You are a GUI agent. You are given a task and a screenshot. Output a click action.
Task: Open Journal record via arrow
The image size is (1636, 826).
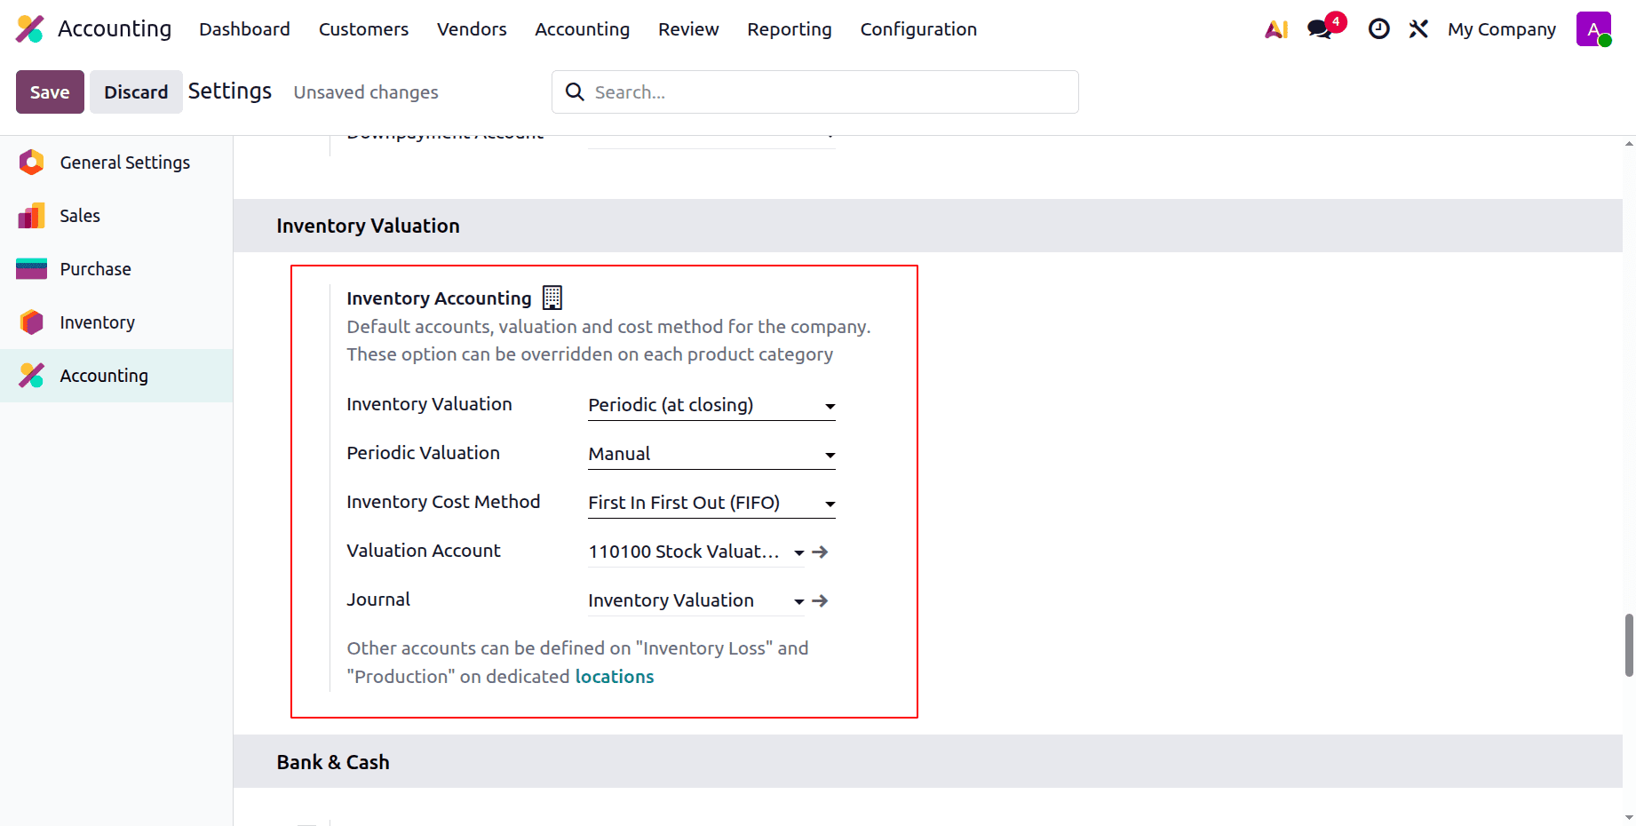click(820, 600)
